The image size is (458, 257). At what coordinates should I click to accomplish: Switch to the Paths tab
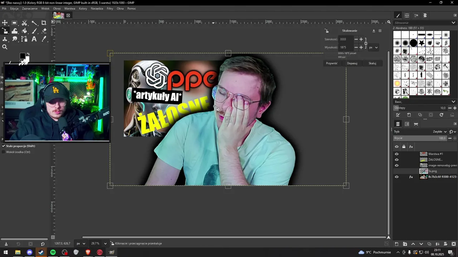(416, 124)
